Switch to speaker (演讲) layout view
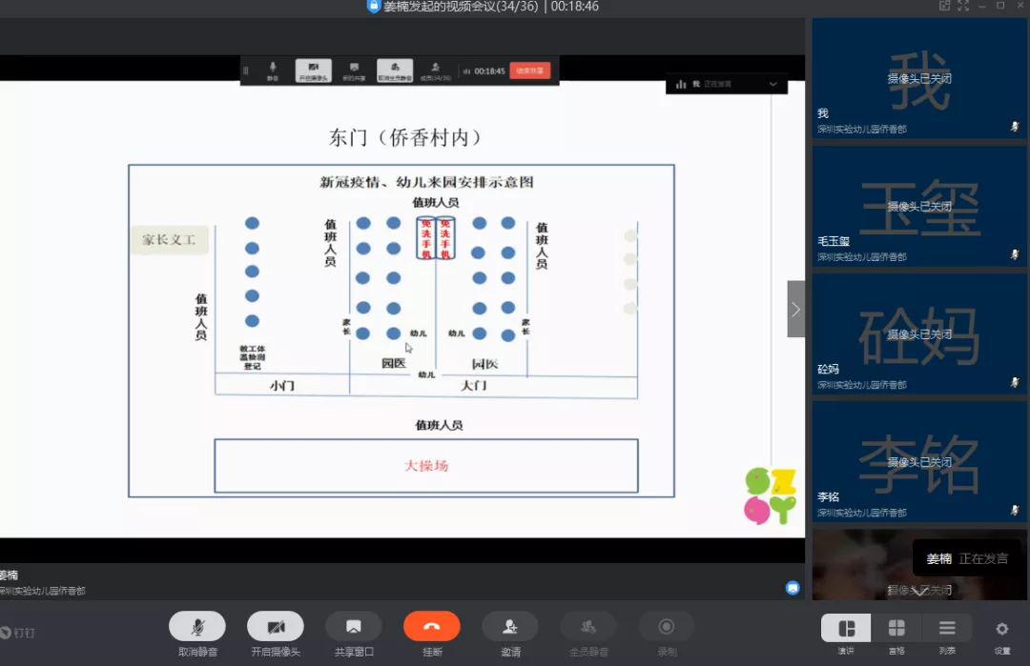Screen dimensions: 1030x666 [x=846, y=629]
